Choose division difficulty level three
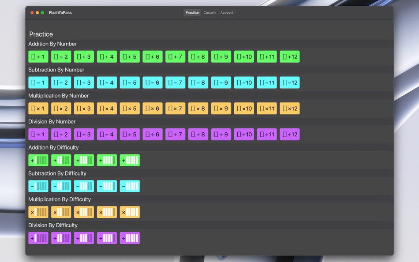 click(84, 238)
